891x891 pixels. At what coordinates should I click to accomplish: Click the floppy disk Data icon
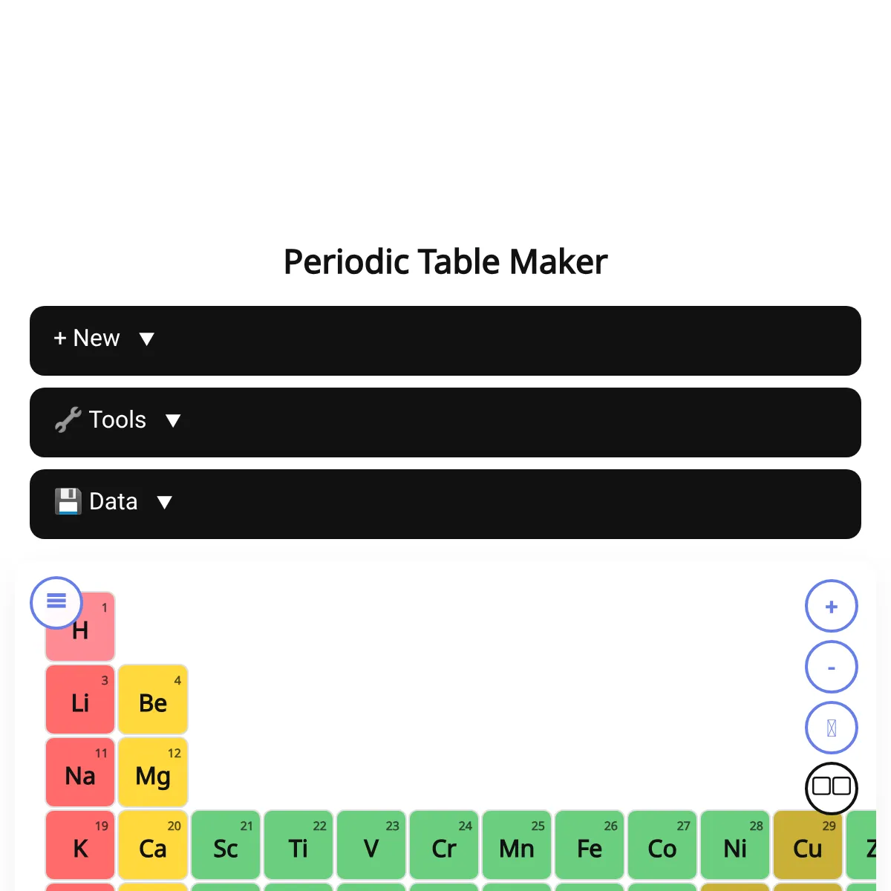(x=68, y=502)
